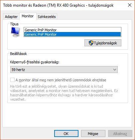Click the Alkalmaz apply button
This screenshot has width=135, height=140.
pos(120,133)
